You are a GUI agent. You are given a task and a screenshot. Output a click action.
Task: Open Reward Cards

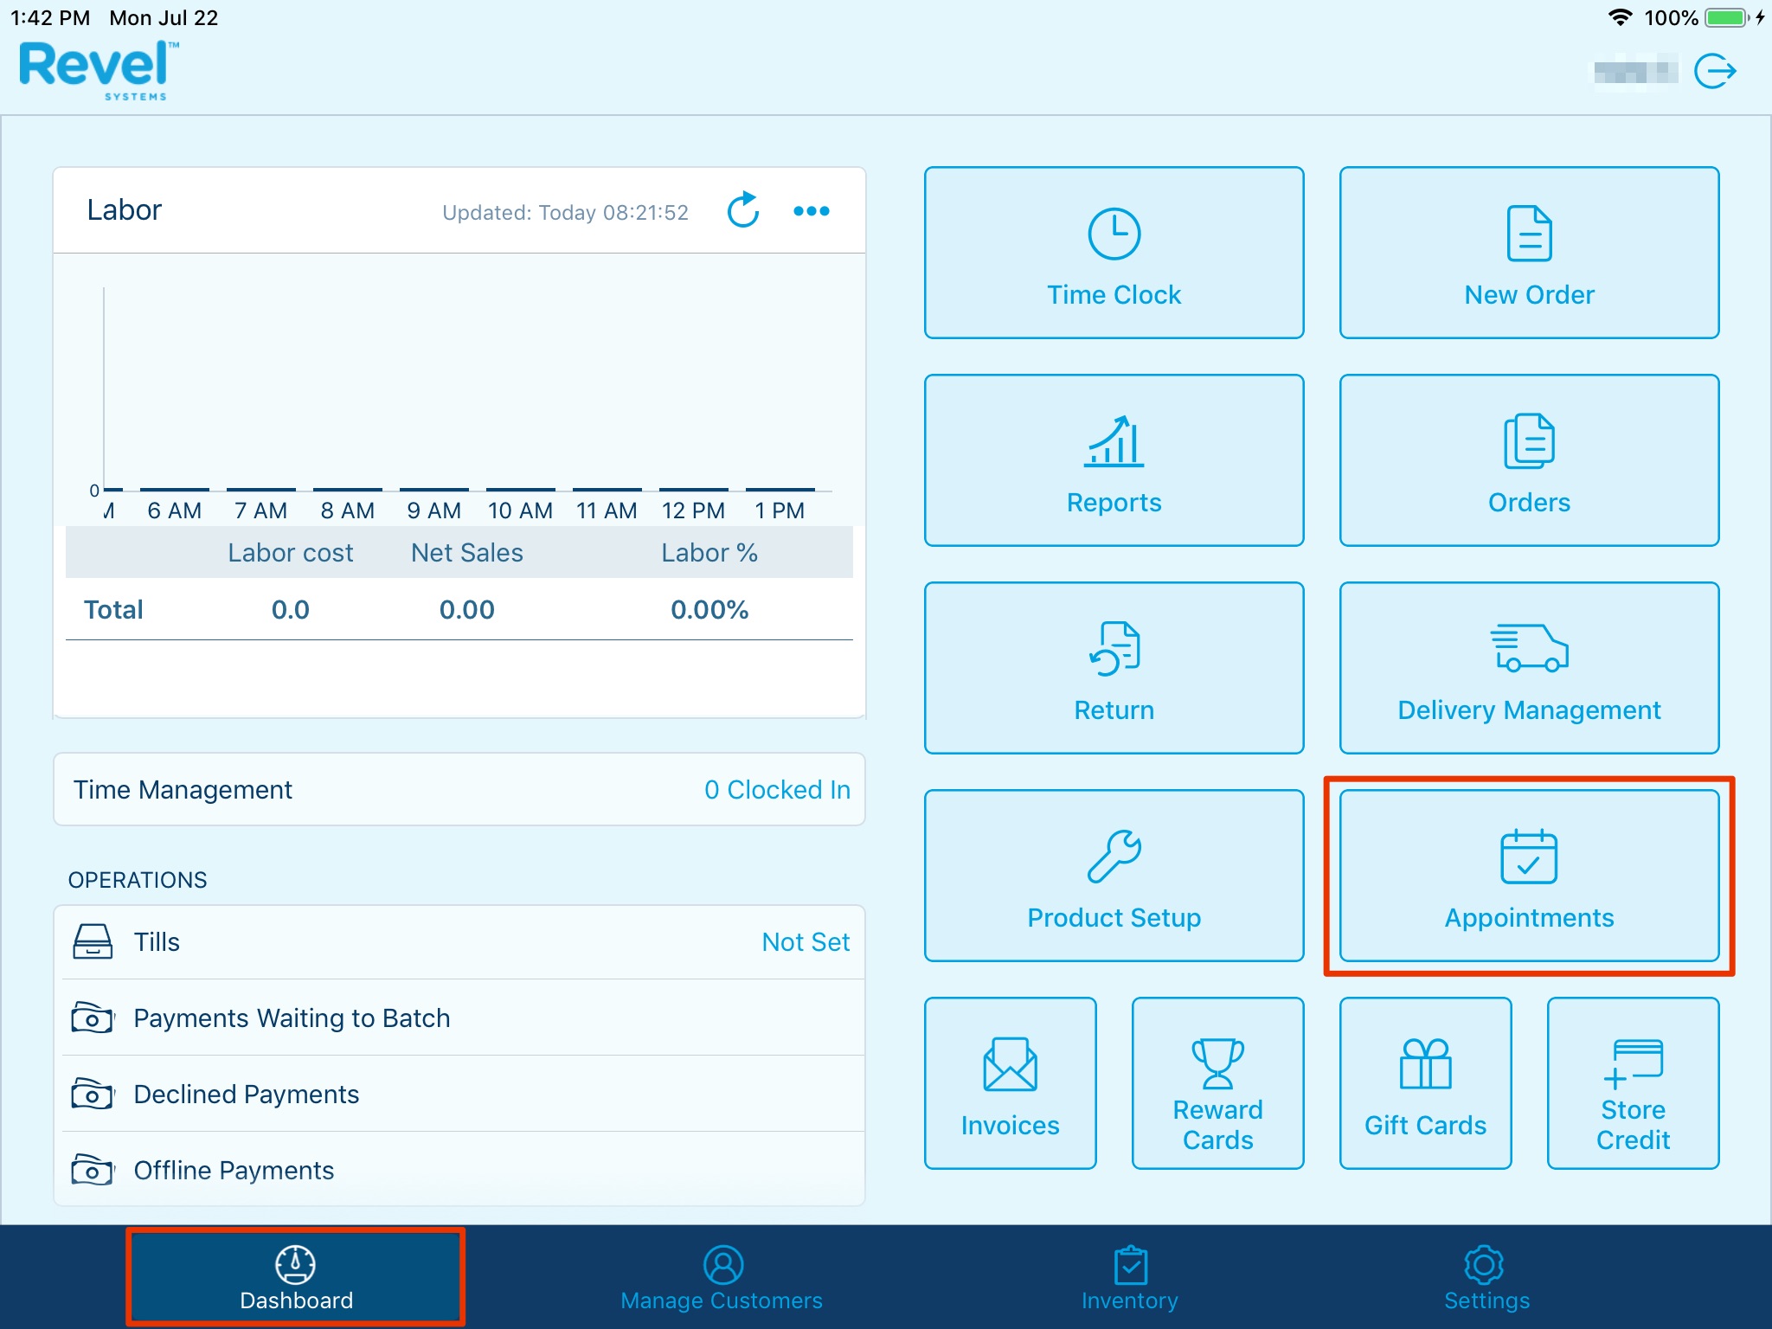(x=1217, y=1083)
